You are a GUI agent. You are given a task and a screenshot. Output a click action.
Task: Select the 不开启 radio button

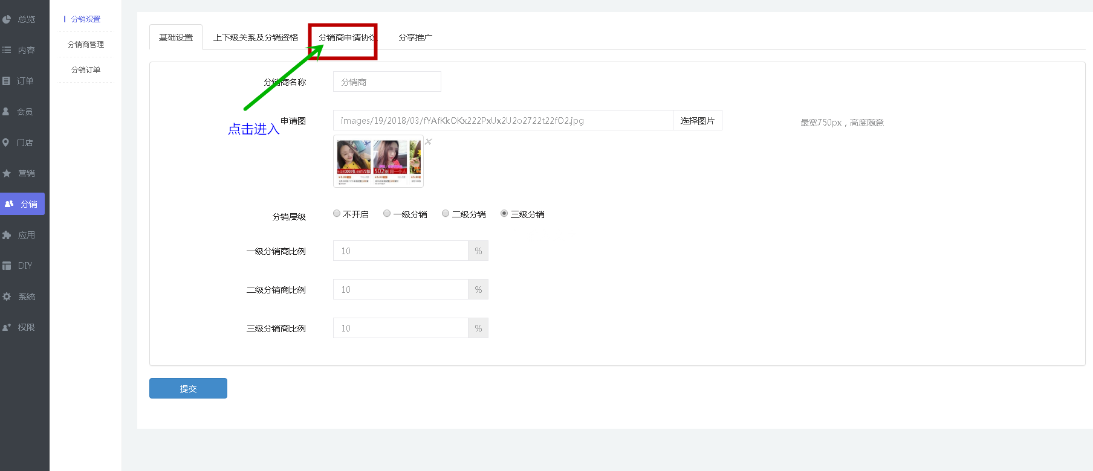point(337,214)
